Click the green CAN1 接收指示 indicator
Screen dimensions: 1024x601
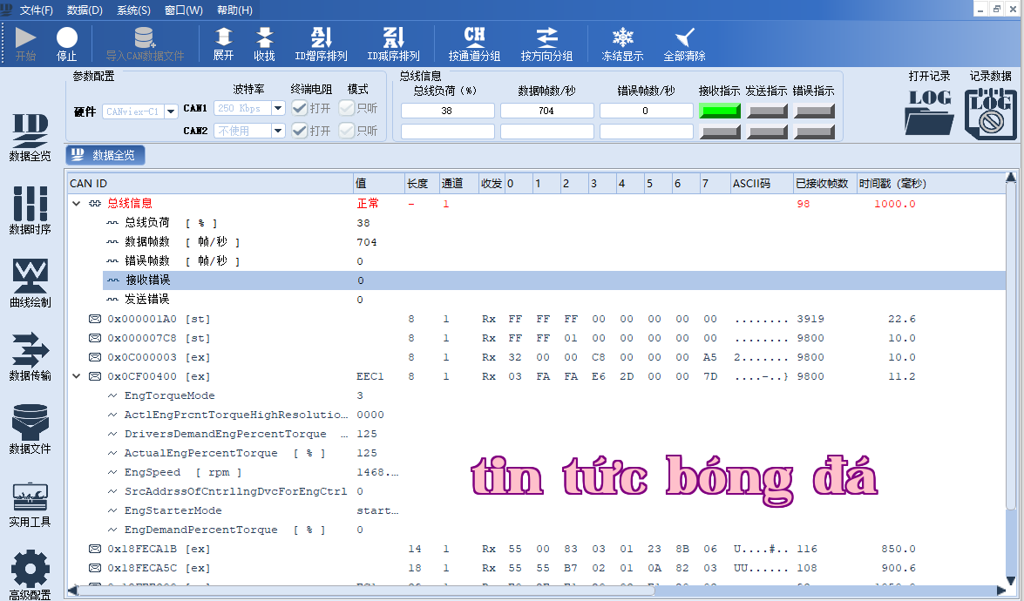[720, 111]
